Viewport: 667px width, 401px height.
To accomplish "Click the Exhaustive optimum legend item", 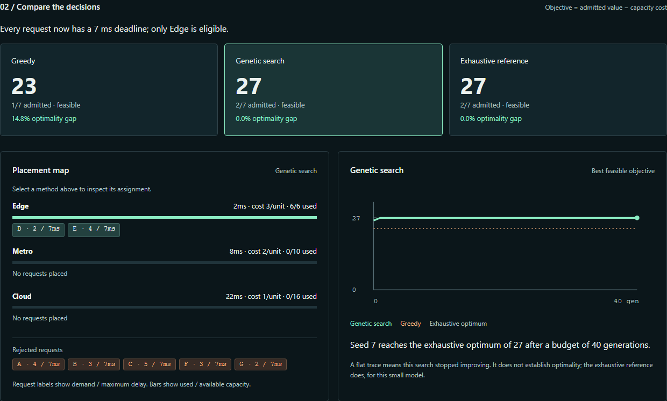I will pyautogui.click(x=458, y=324).
